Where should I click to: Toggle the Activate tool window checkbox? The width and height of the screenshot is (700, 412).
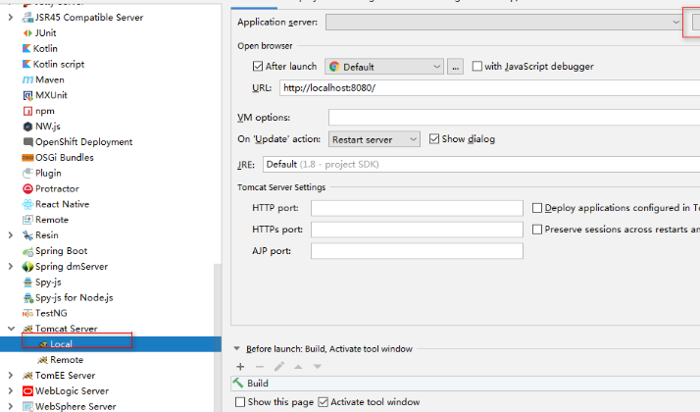coord(324,402)
